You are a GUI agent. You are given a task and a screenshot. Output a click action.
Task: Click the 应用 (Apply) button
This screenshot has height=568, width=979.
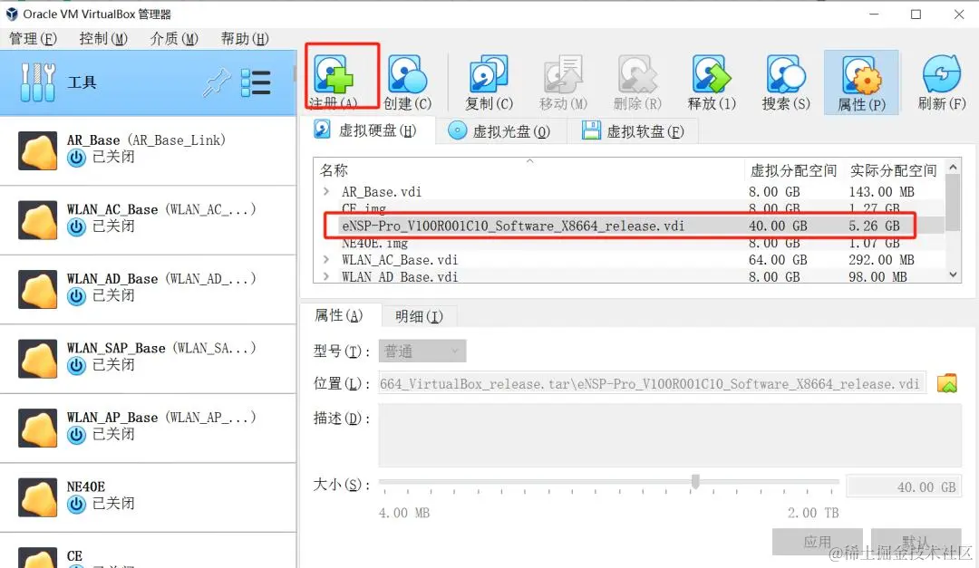(x=817, y=541)
